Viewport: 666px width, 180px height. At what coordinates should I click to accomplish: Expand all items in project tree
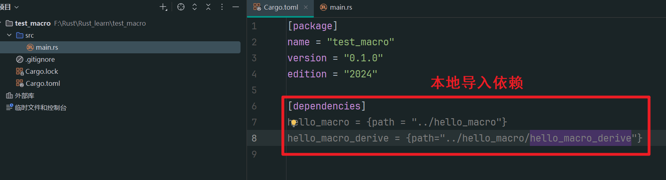[195, 7]
